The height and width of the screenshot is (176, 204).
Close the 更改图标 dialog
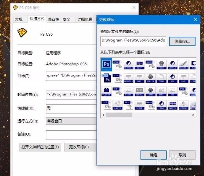[195, 20]
